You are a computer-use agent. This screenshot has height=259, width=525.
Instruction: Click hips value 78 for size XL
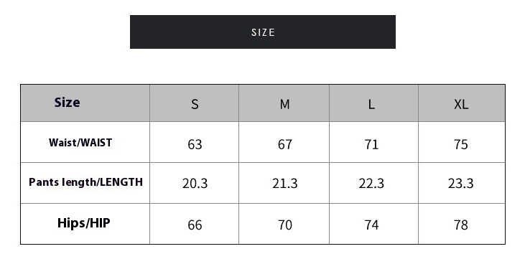click(x=460, y=225)
